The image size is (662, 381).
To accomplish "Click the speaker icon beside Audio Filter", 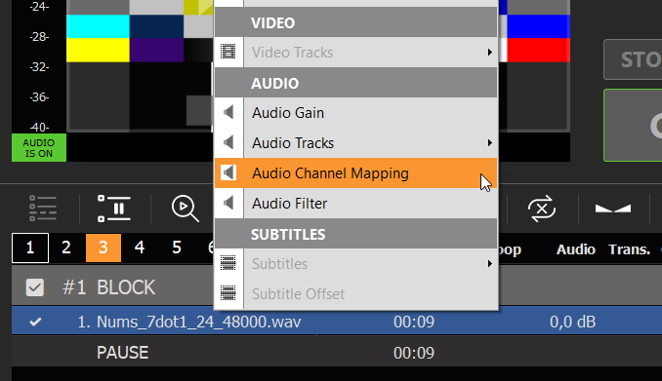I will 228,203.
